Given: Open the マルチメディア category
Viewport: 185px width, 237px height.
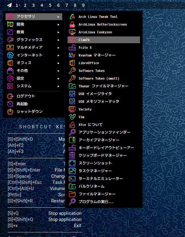Looking at the screenshot, I should [34, 48].
